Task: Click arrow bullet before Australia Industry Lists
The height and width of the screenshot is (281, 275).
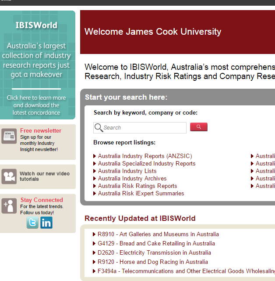Action: click(x=95, y=171)
